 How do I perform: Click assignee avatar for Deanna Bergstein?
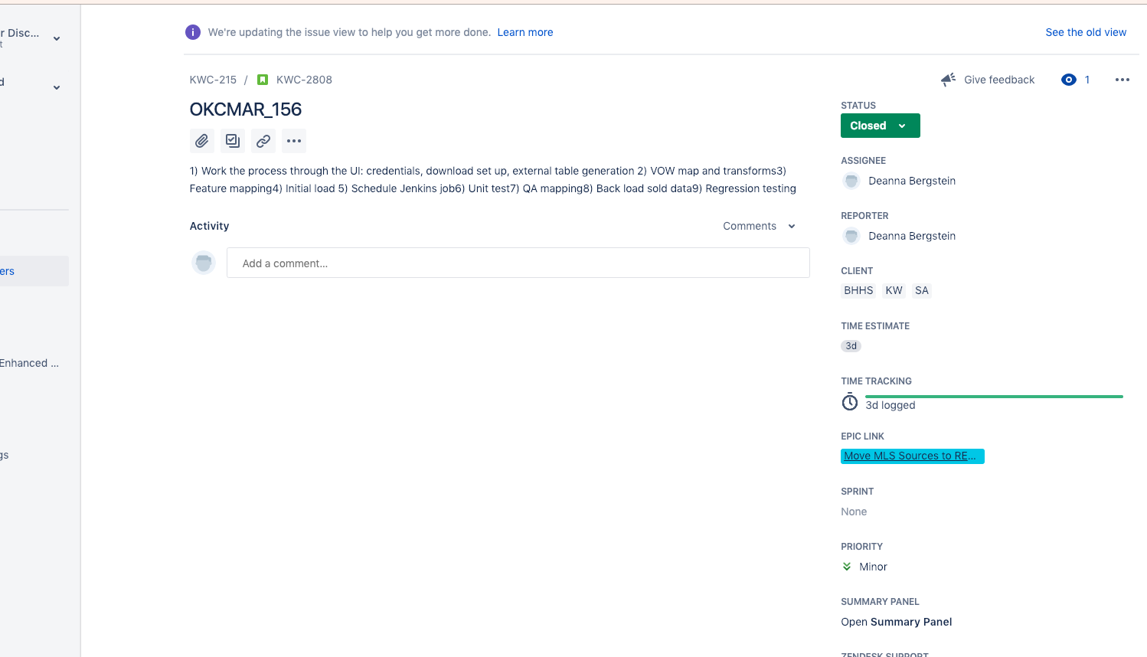click(851, 181)
